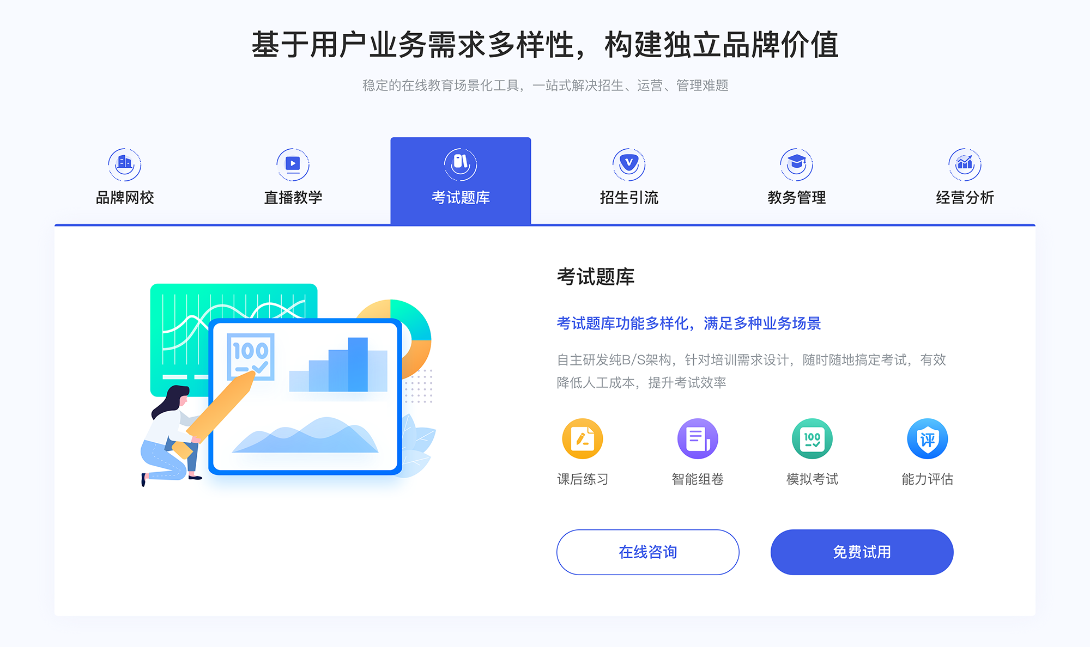Click the 模拟考试 feature icon
The height and width of the screenshot is (647, 1090).
click(810, 443)
